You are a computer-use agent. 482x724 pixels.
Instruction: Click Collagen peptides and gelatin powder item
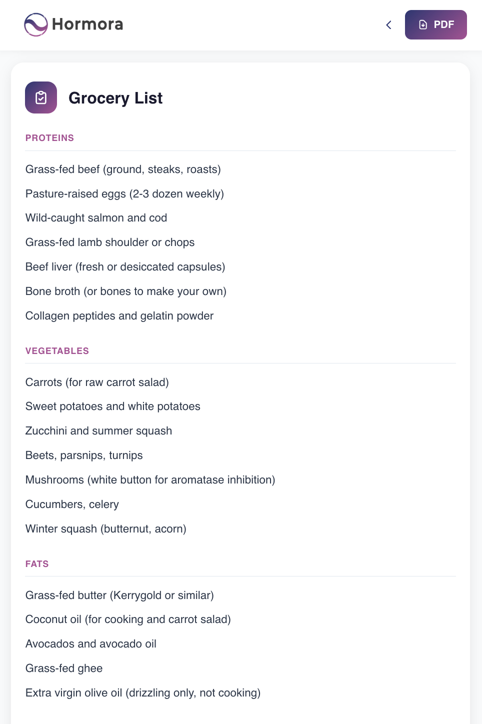pyautogui.click(x=119, y=316)
